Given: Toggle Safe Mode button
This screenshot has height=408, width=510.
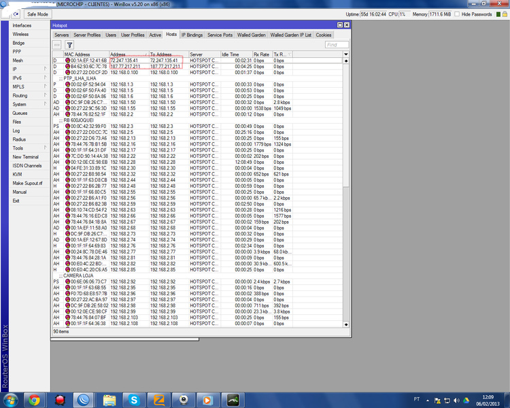Looking at the screenshot, I should 37,14.
